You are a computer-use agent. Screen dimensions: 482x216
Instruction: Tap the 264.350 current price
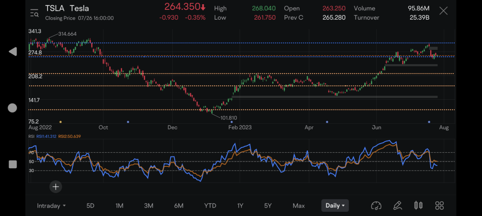pos(185,7)
